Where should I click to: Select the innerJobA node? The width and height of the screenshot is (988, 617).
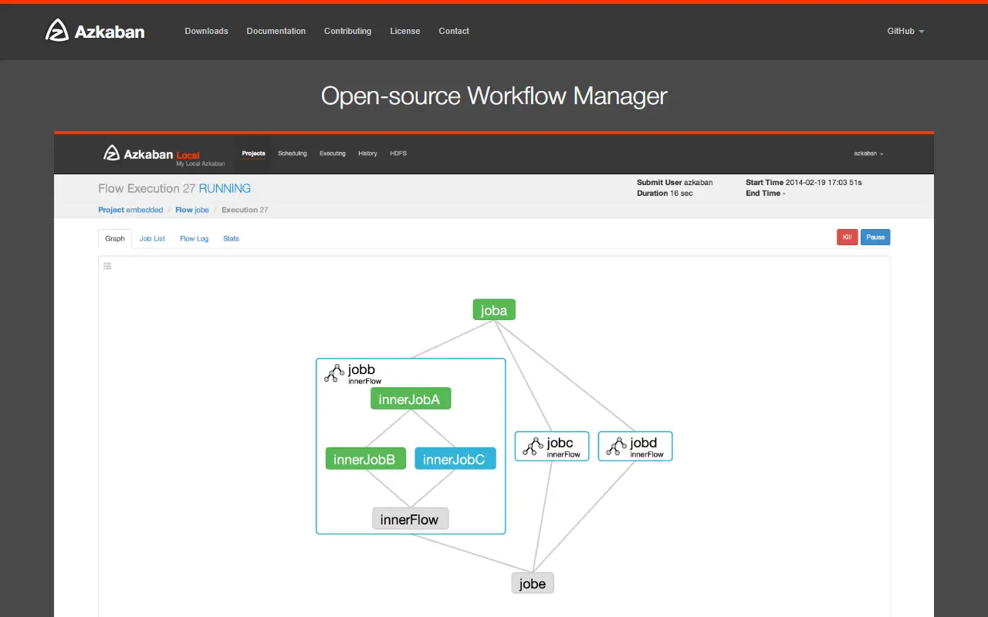pos(411,399)
